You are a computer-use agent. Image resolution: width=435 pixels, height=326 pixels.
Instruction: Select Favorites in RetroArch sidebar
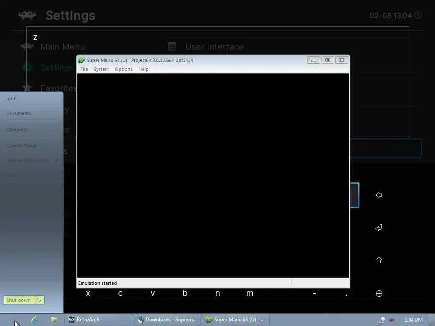58,88
